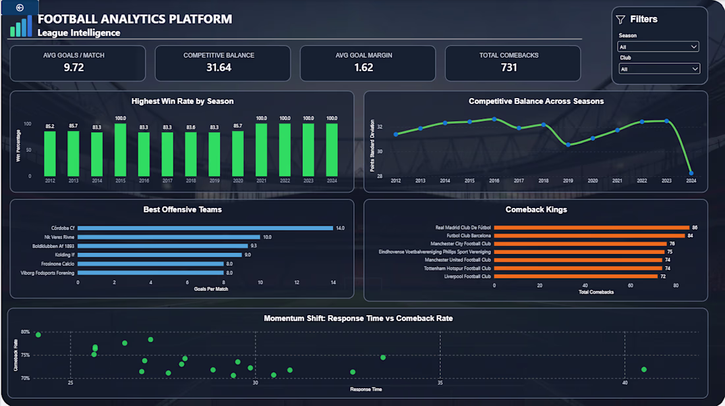Screen dimensions: 725x406
Task: Click the 'Response Time' axis label
Action: (366, 390)
